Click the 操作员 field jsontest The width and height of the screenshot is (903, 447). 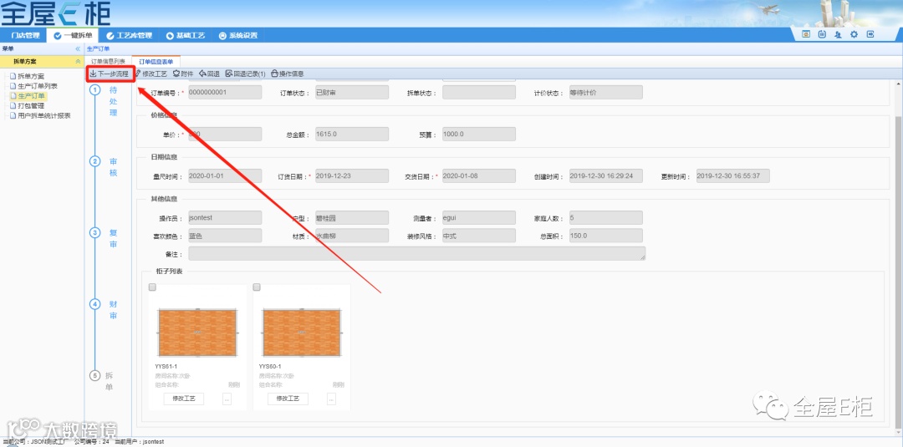pos(225,217)
